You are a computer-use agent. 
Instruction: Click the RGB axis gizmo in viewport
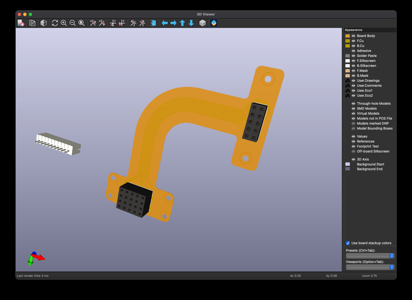[x=36, y=259]
